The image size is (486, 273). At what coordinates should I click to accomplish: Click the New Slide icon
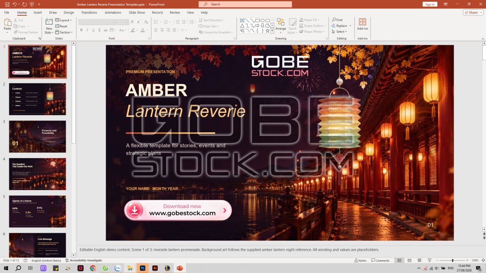tap(49, 22)
